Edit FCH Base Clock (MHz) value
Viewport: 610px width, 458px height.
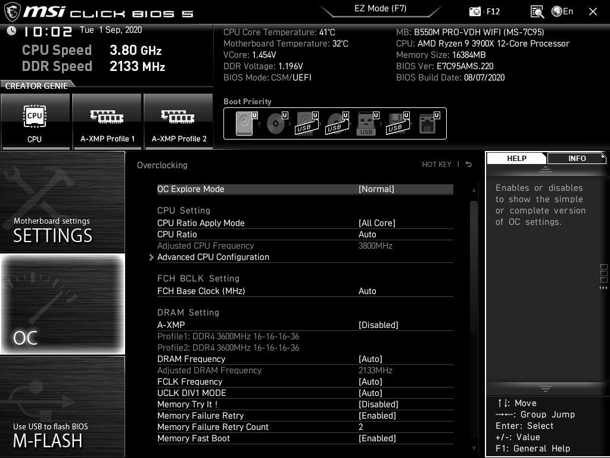point(305,291)
